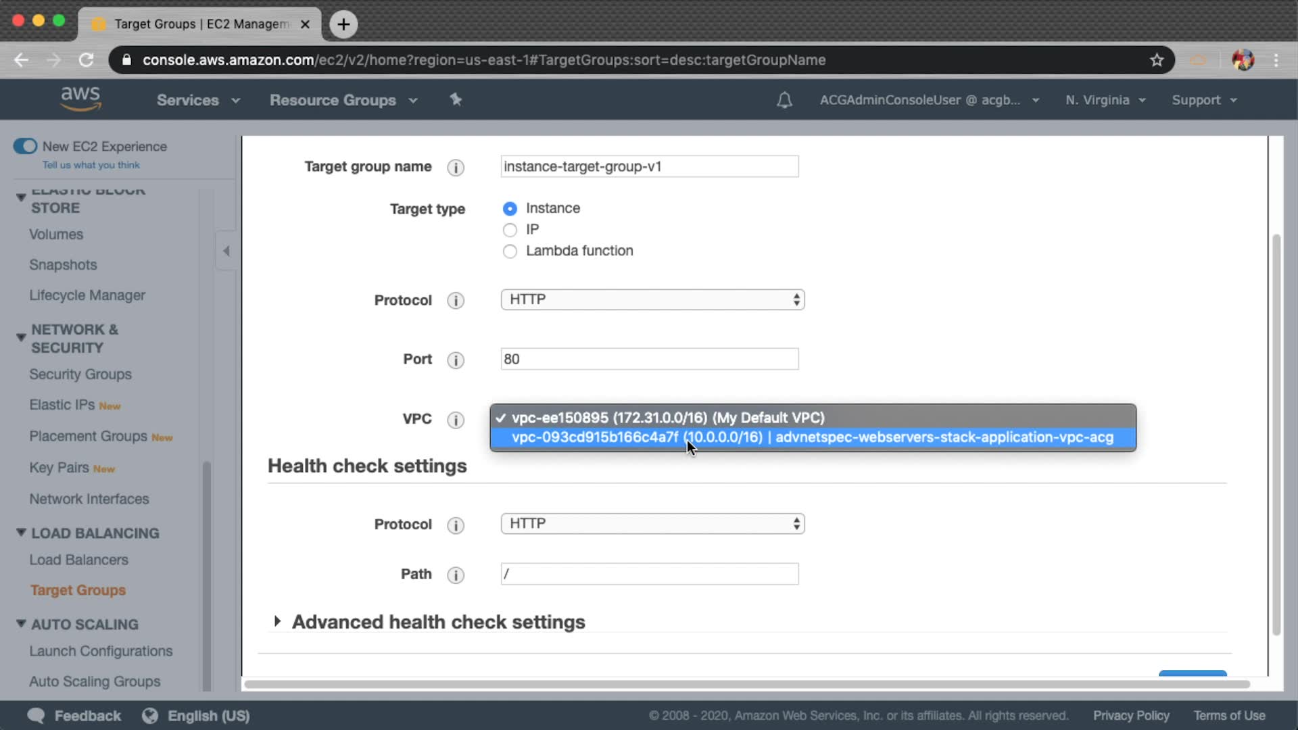
Task: Click the notifications bell icon
Action: tap(784, 100)
